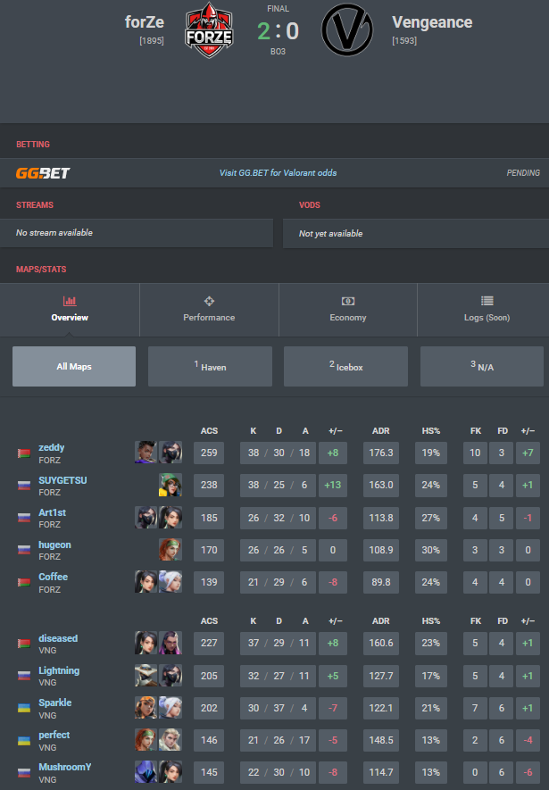Image resolution: width=549 pixels, height=790 pixels.
Task: Click zeddy's Viper agent icon
Action: [x=171, y=453]
